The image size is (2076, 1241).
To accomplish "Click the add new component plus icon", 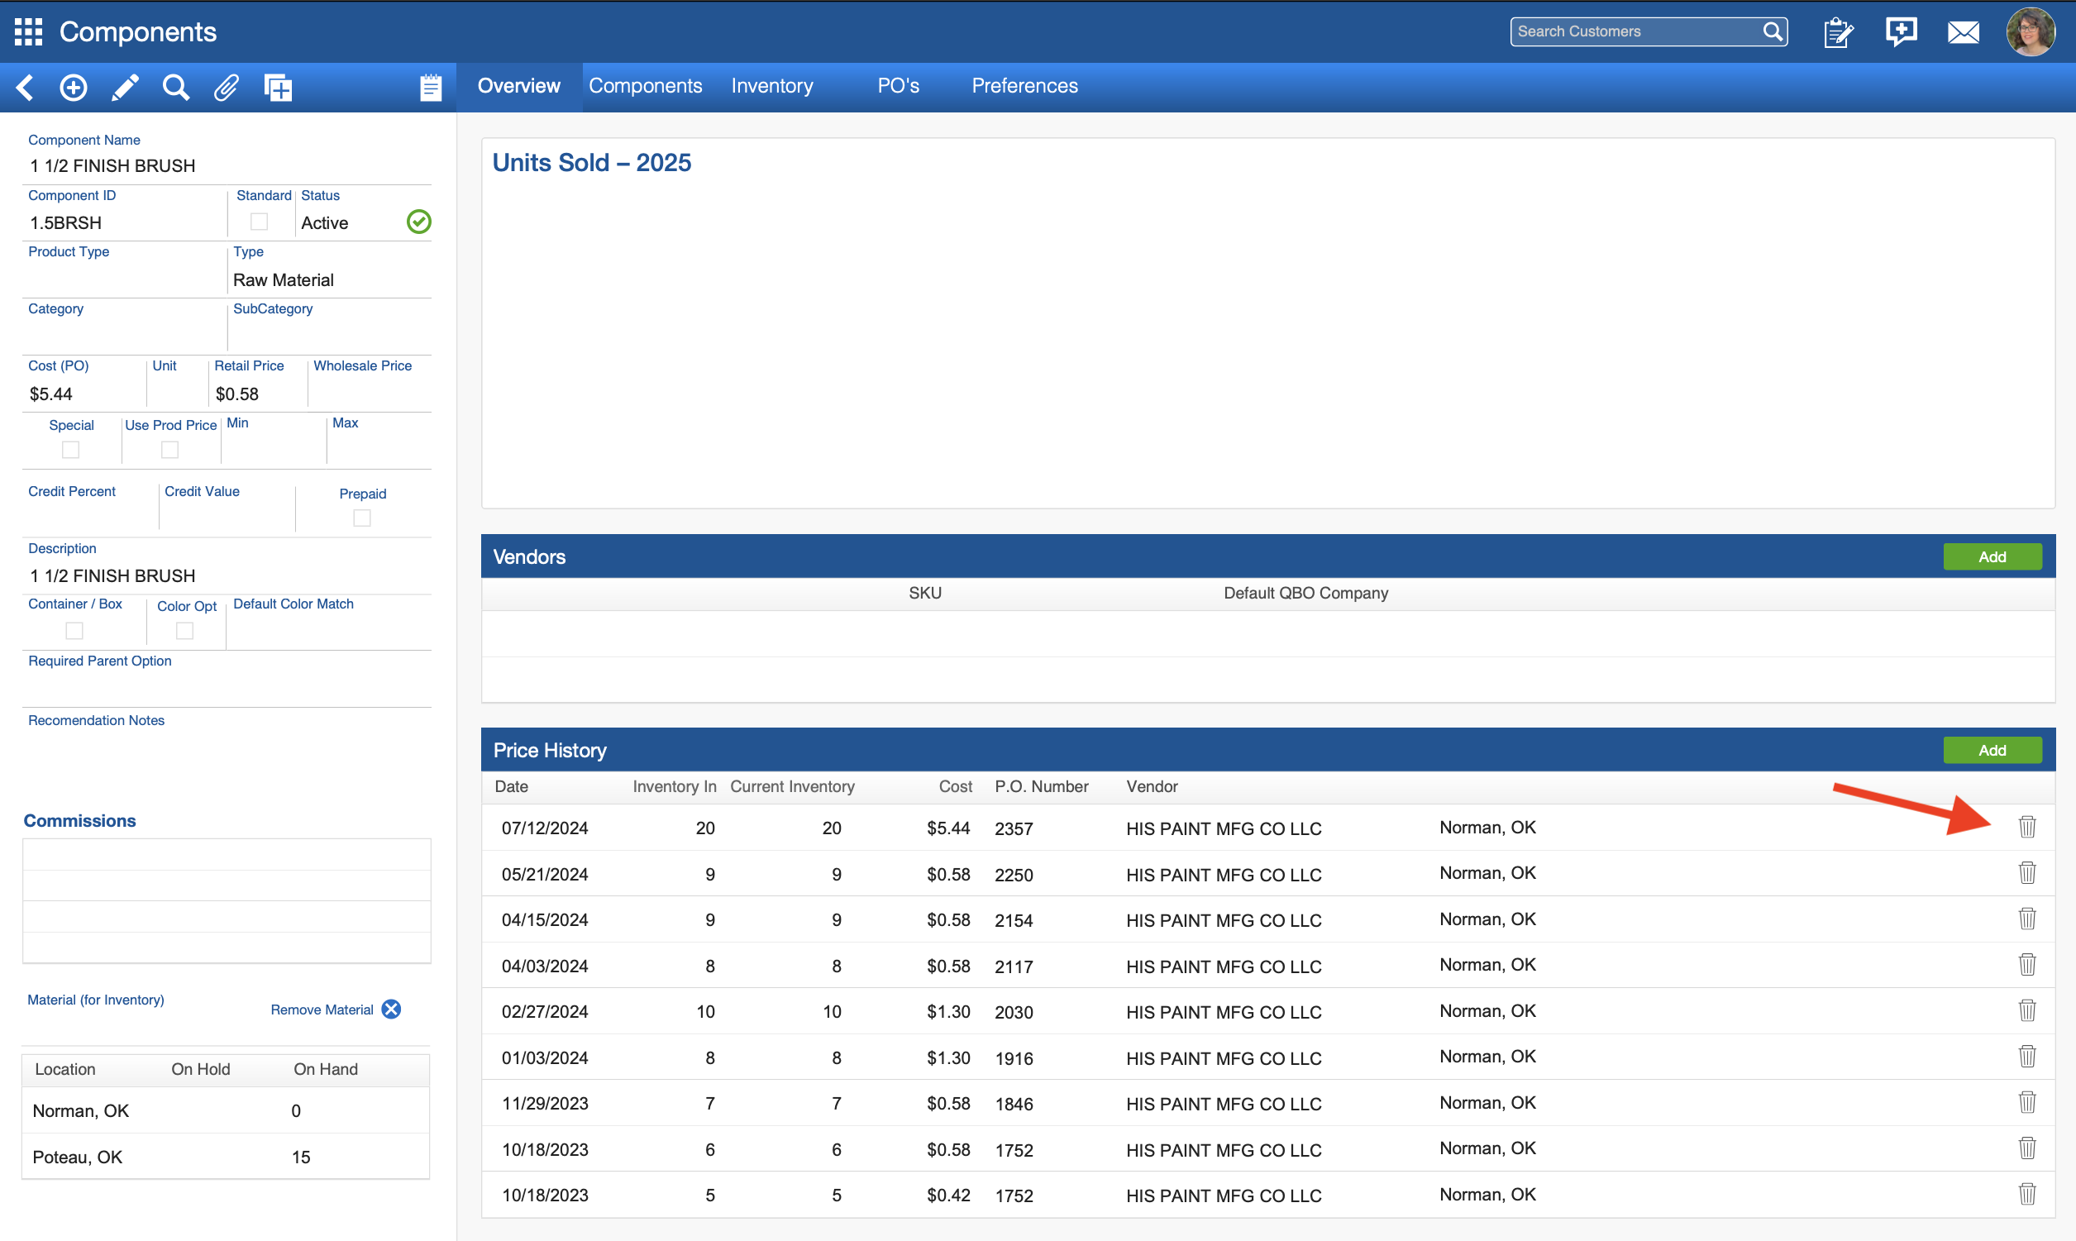I will (x=74, y=87).
